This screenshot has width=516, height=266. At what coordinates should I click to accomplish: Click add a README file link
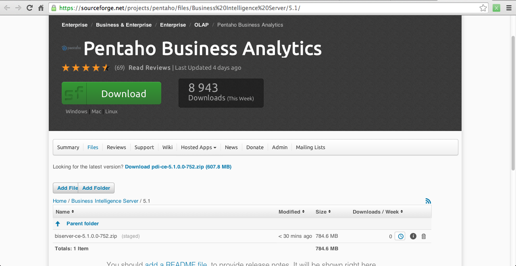coord(176,264)
